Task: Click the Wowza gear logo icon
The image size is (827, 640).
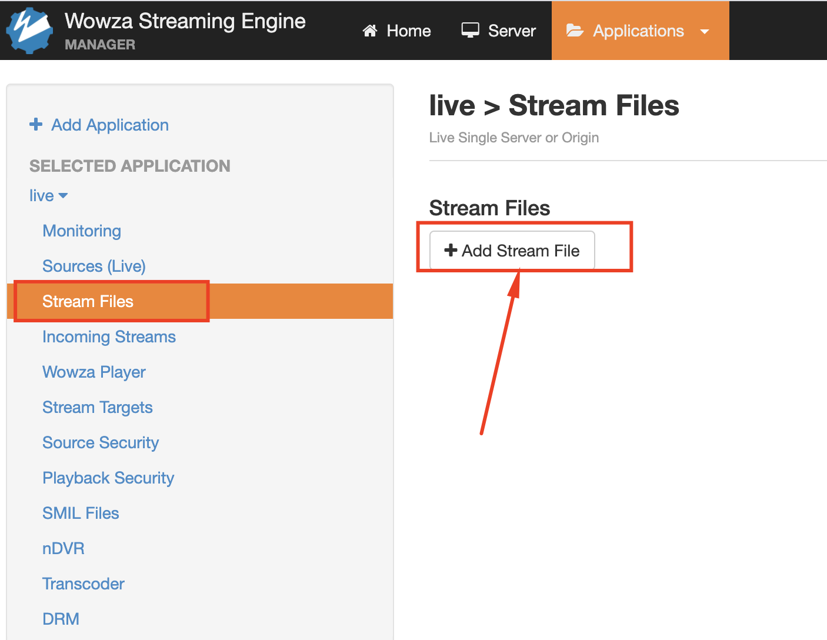Action: pyautogui.click(x=29, y=31)
